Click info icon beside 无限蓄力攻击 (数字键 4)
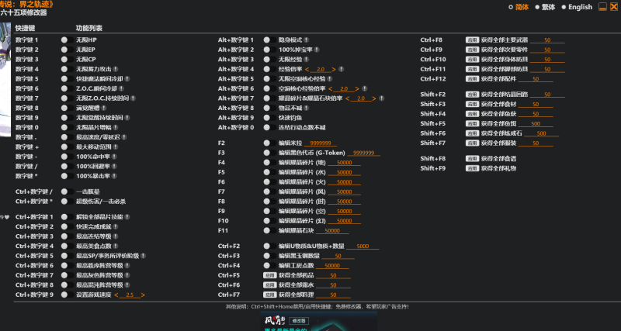This screenshot has width=621, height=331. tap(115, 69)
